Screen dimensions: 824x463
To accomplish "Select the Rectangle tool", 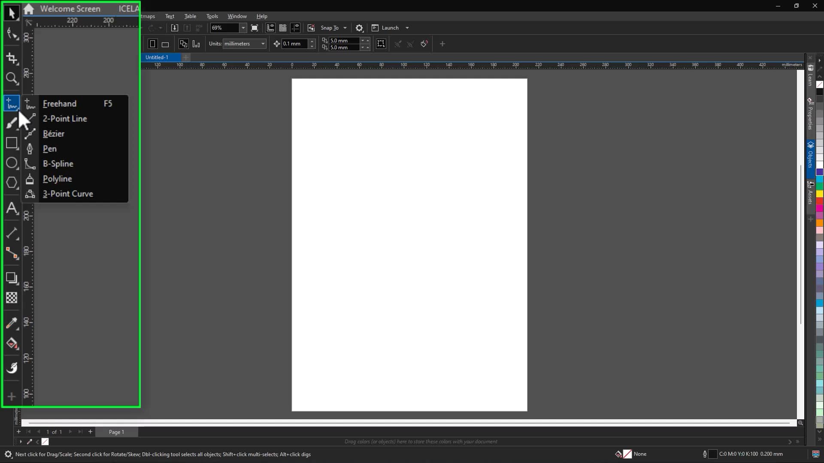I will pos(12,143).
